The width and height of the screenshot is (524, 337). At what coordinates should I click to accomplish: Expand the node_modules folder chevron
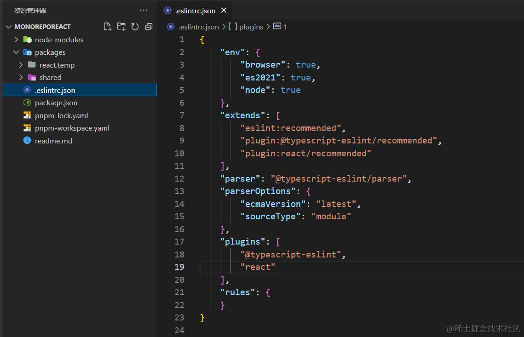[16, 40]
